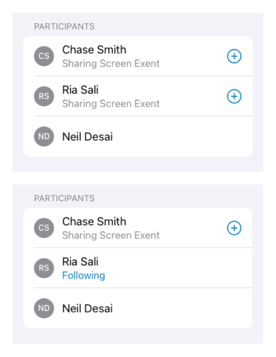Select the Chase Smith name in the upper list
The image size is (276, 357).
[94, 50]
